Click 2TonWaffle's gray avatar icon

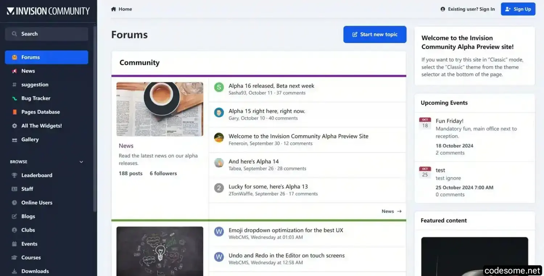click(x=219, y=188)
